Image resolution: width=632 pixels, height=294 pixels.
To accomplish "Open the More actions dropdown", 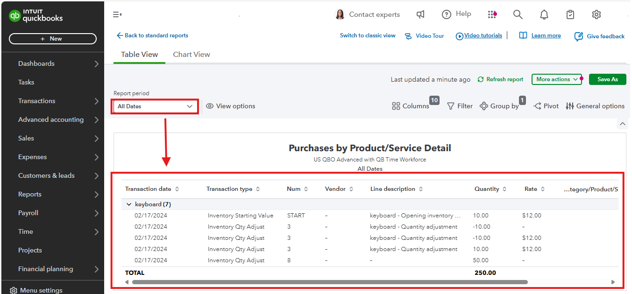I will pyautogui.click(x=556, y=79).
